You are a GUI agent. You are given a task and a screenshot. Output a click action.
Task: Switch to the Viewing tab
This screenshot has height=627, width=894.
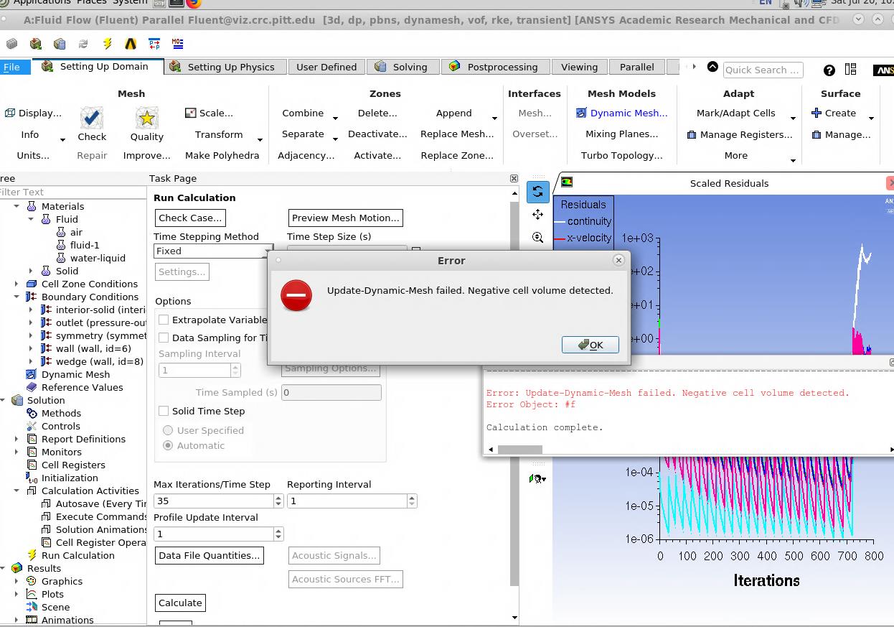tap(579, 67)
